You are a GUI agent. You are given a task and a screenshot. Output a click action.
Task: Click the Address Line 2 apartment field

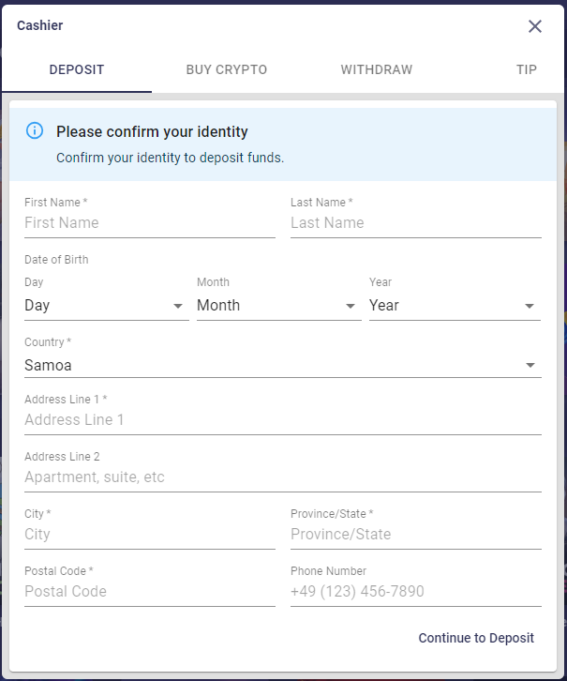283,477
